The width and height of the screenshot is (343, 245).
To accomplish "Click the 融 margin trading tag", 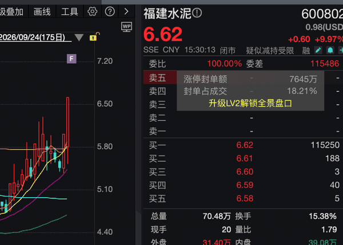I will [x=306, y=51].
